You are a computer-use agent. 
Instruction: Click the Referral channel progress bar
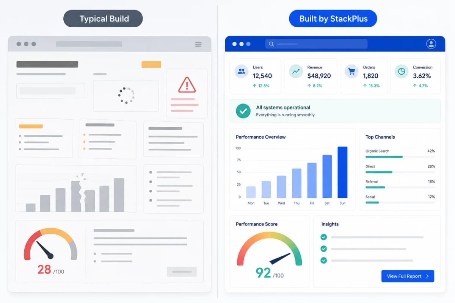pyautogui.click(x=400, y=187)
